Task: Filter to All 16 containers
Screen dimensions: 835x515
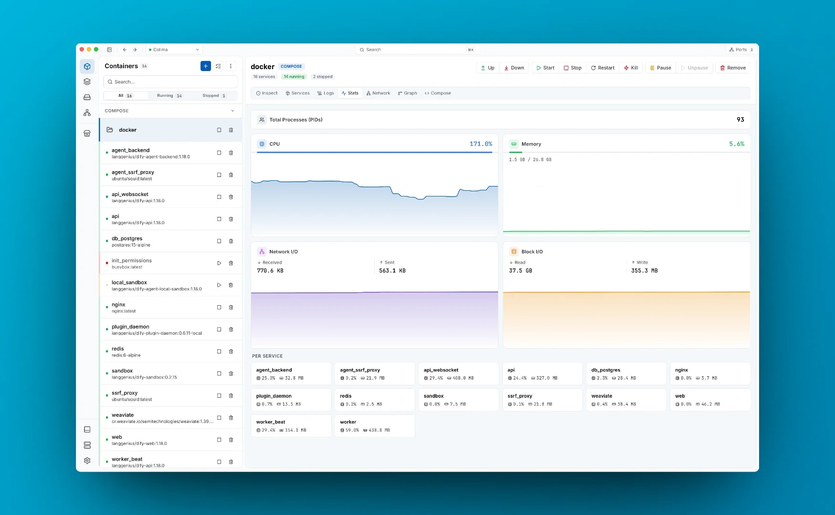Action: click(125, 96)
